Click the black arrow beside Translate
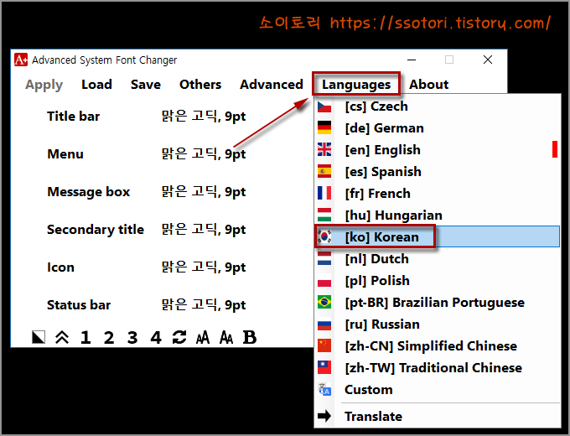This screenshot has width=570, height=436. click(x=324, y=416)
